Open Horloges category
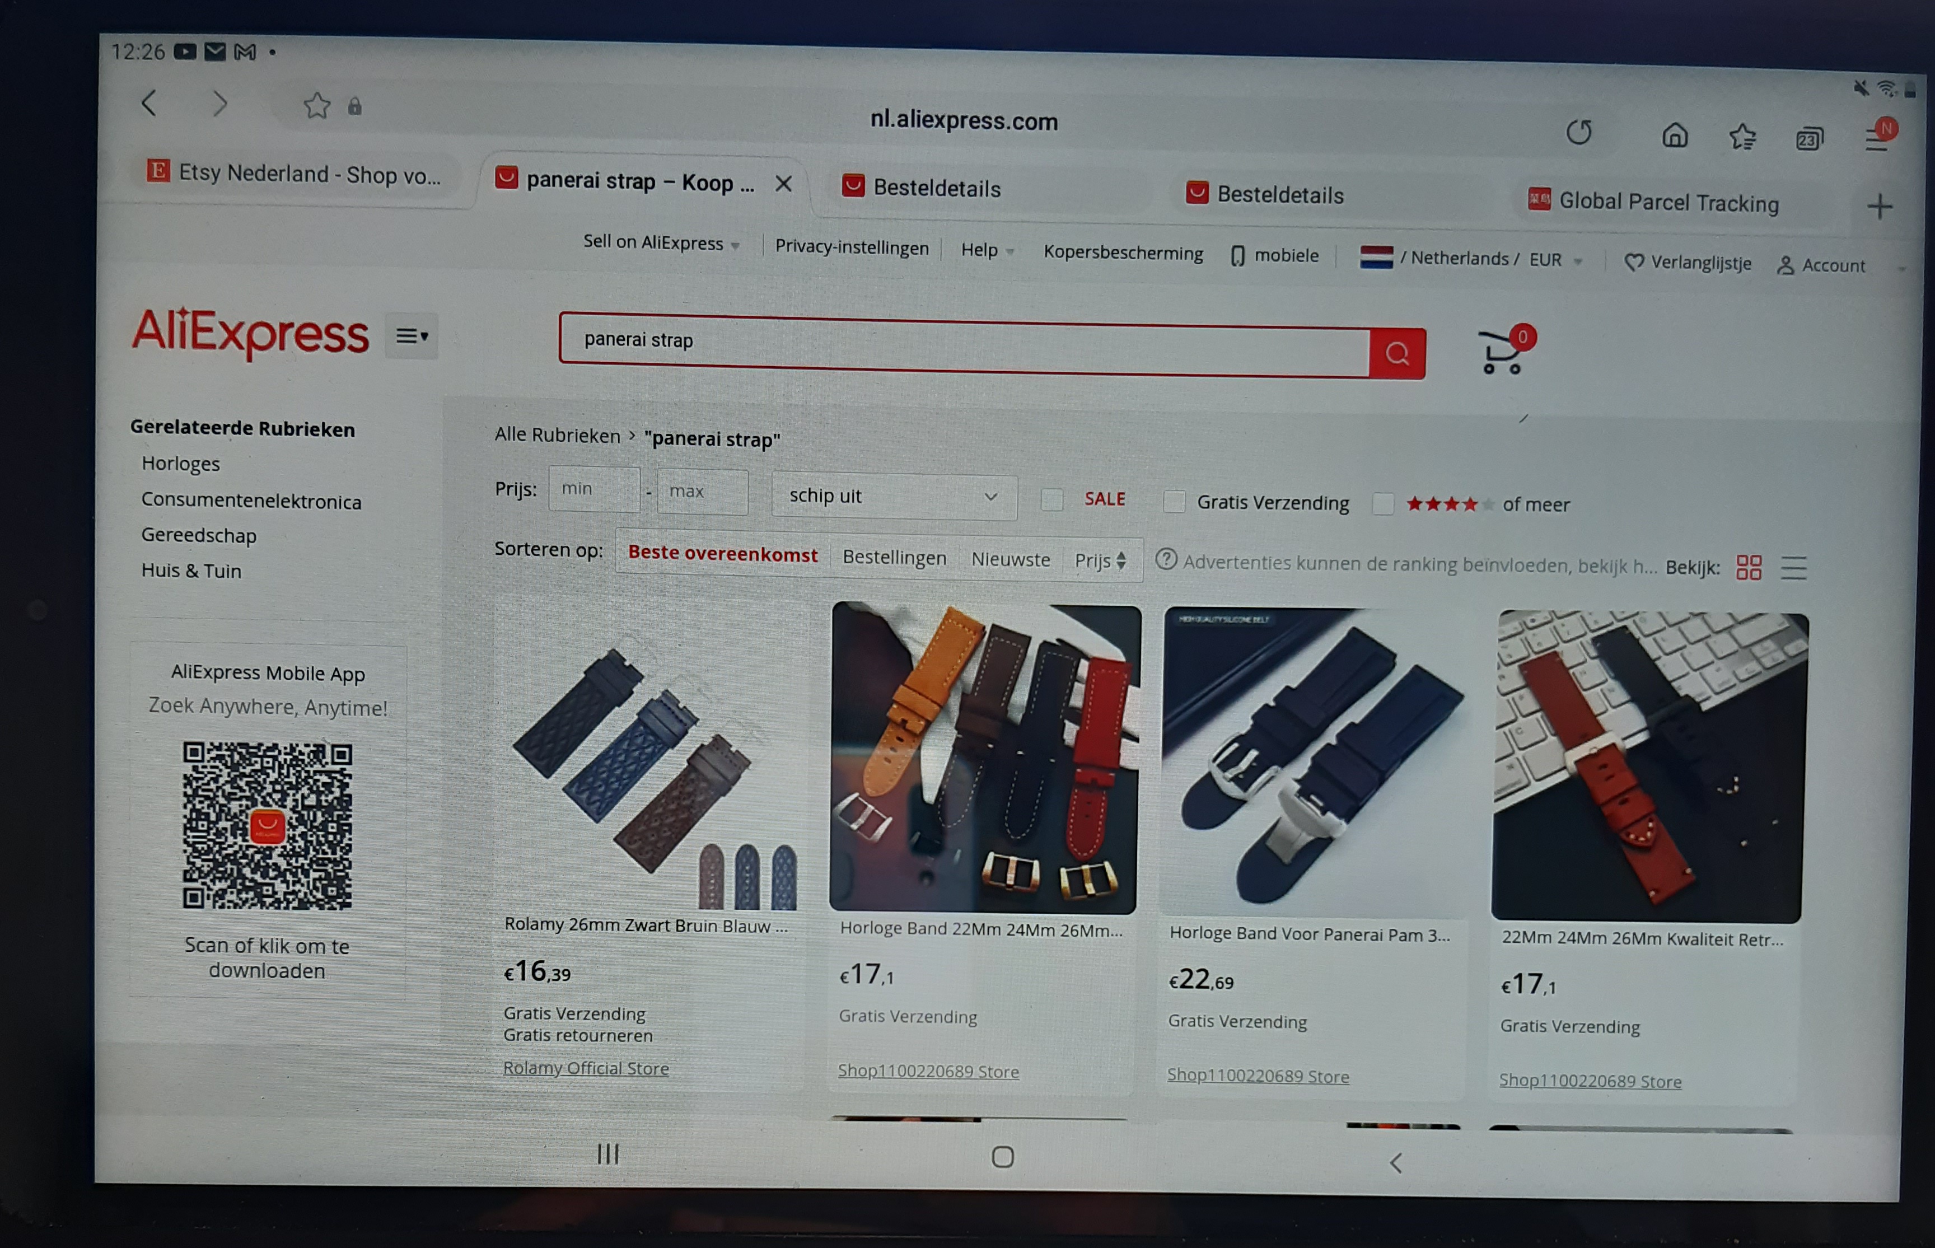Screen dimensions: 1935x1248 [x=181, y=464]
